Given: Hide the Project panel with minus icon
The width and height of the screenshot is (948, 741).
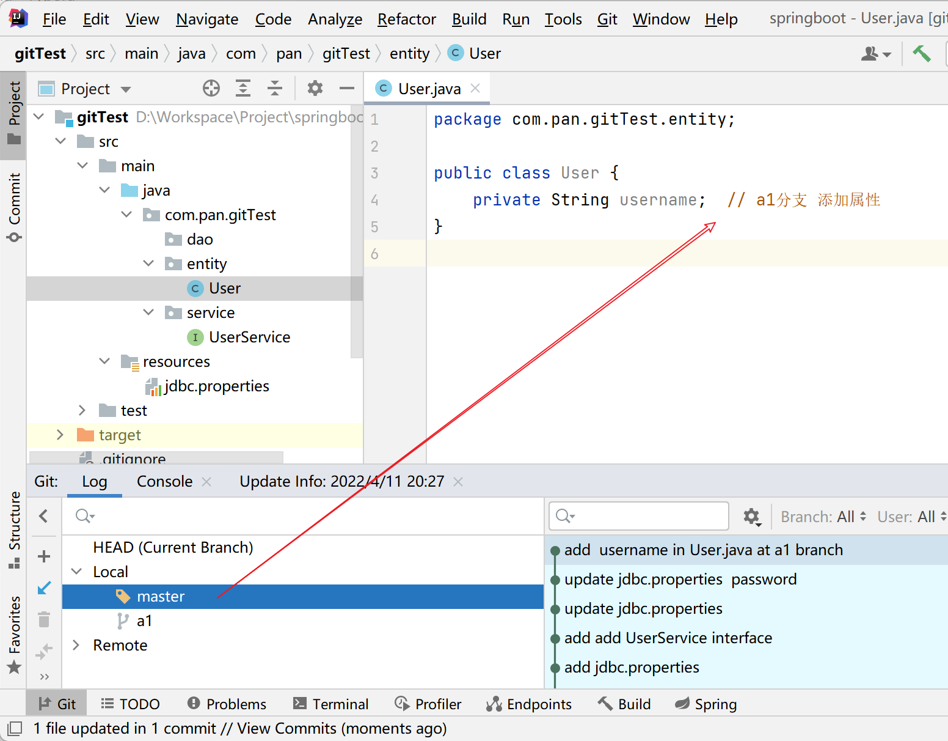Looking at the screenshot, I should [x=347, y=89].
